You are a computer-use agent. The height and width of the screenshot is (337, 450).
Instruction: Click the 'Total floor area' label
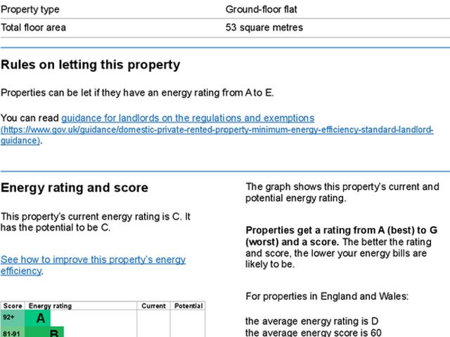(x=33, y=27)
